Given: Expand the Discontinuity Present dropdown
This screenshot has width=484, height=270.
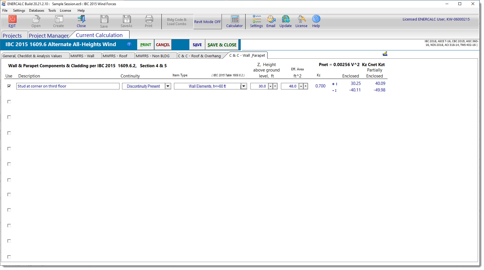Looking at the screenshot, I should [168, 86].
